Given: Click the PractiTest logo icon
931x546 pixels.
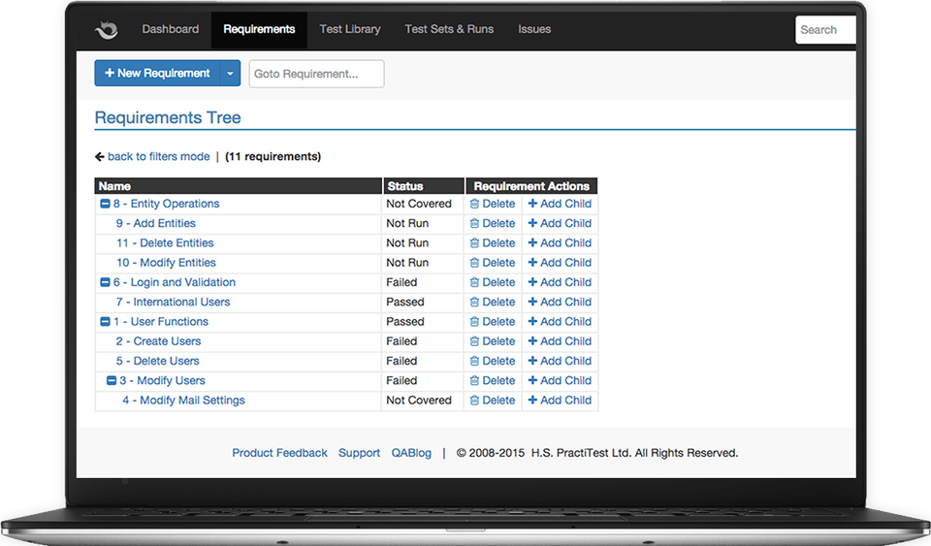Looking at the screenshot, I should pos(106,30).
